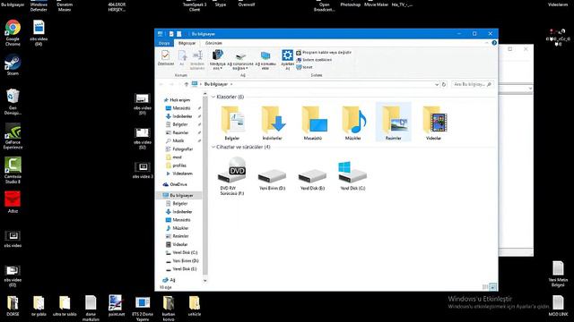Screen dimensions: 574x322
Task: Select ETS 2 Dorse Yapımı desktop icon
Action: [143, 309]
